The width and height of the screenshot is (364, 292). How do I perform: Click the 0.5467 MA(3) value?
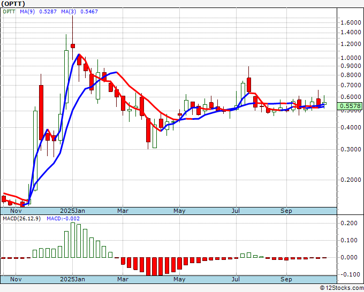[x=89, y=11]
